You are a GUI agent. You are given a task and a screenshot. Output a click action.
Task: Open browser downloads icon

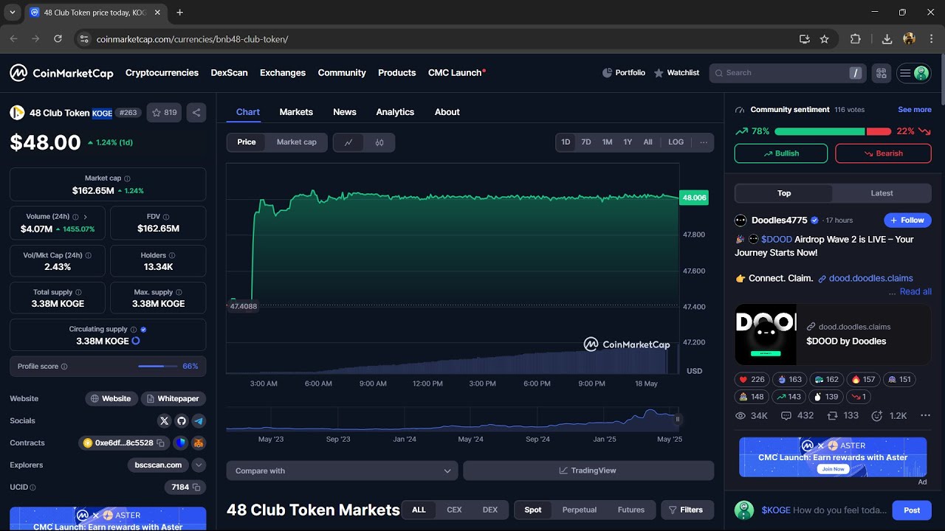[887, 39]
